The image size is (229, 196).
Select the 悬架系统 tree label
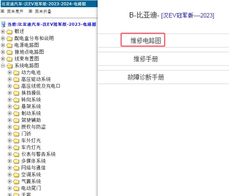(x=31, y=107)
